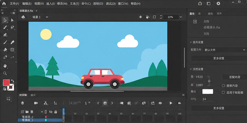
Task: Open the 插入(I) menu
Action: (50, 4)
